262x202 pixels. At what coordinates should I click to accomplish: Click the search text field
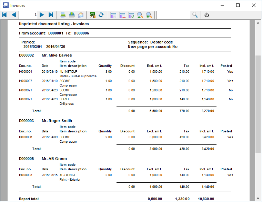tap(173, 15)
